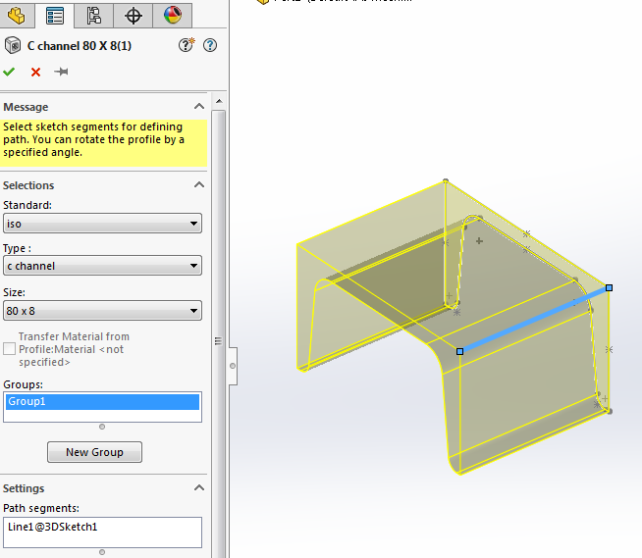Open the FeatureManager design tree tab

(17, 16)
